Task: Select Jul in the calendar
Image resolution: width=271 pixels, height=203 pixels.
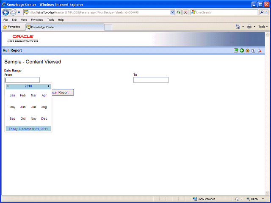Action: click(x=33, y=107)
